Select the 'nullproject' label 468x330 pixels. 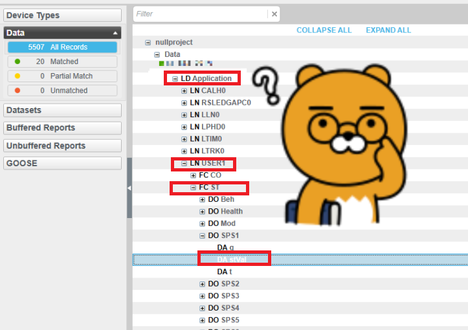174,42
